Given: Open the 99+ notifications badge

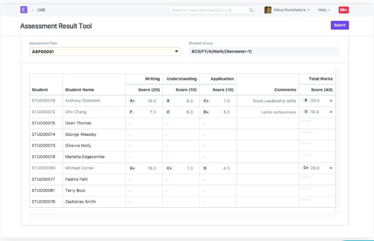Looking at the screenshot, I should [x=344, y=10].
